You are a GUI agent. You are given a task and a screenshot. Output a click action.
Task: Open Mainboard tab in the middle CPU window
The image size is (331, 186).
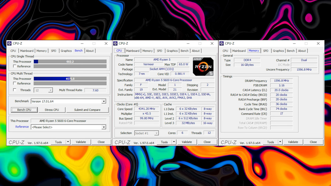pyautogui.click(x=133, y=51)
